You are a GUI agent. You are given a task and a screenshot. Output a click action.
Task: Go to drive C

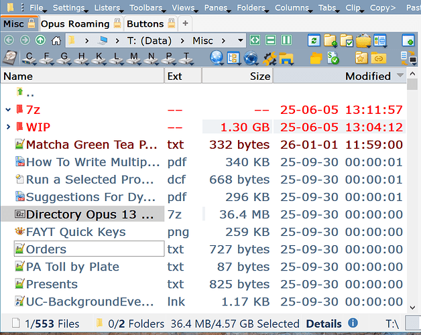click(x=29, y=58)
